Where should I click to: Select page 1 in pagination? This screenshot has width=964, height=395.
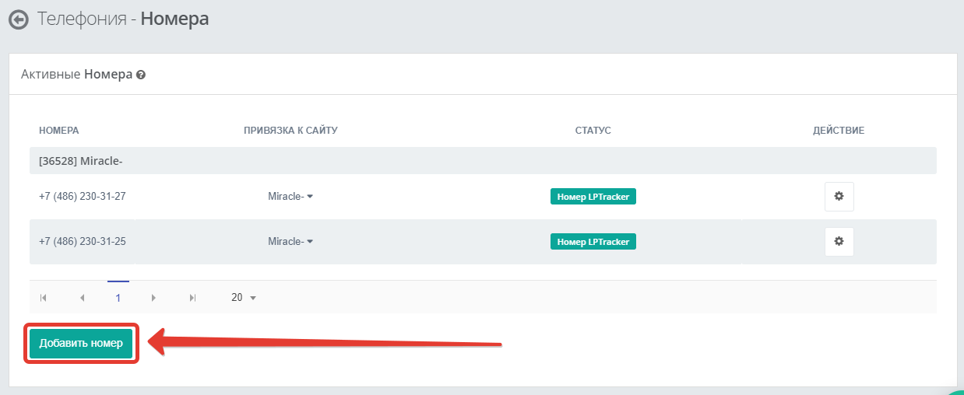point(118,298)
